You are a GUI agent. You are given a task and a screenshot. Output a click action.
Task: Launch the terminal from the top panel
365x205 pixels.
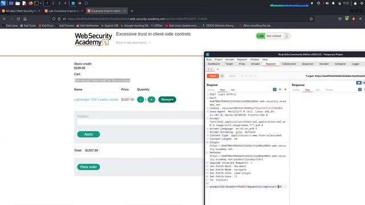coord(36,3)
